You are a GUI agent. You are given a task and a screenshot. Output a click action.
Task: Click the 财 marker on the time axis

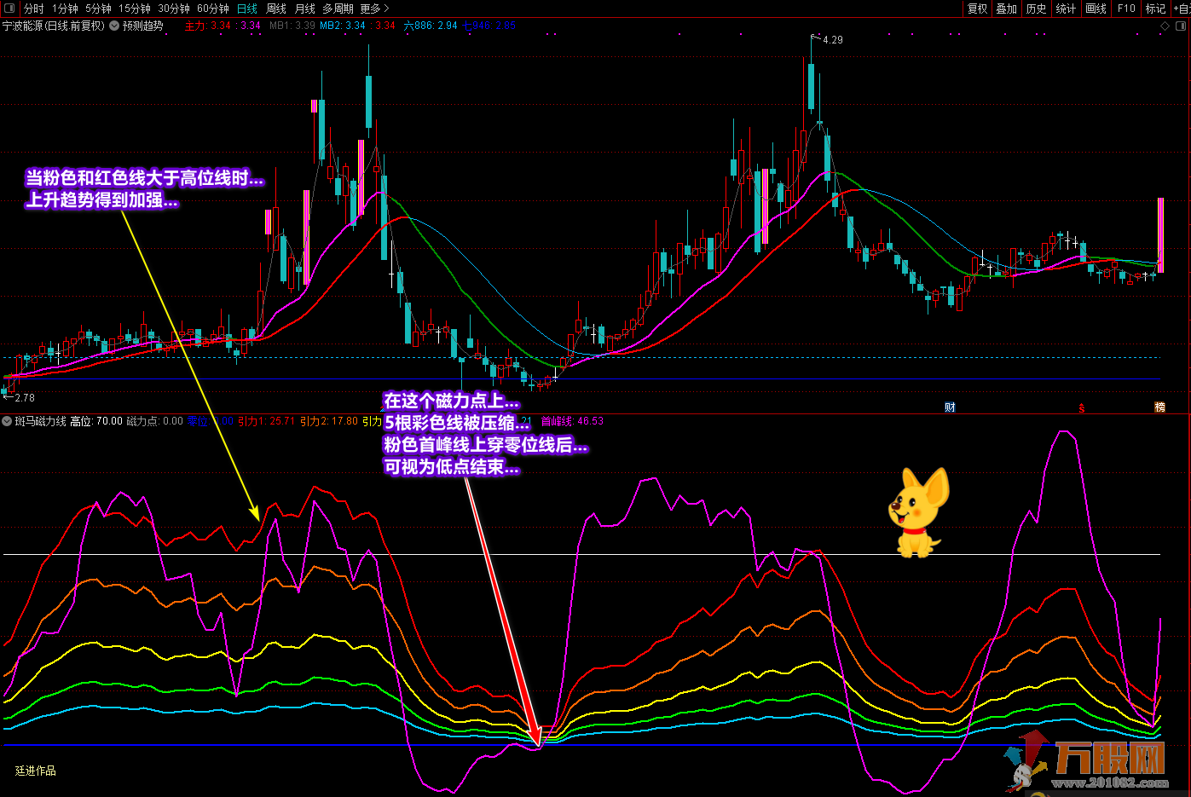(950, 407)
